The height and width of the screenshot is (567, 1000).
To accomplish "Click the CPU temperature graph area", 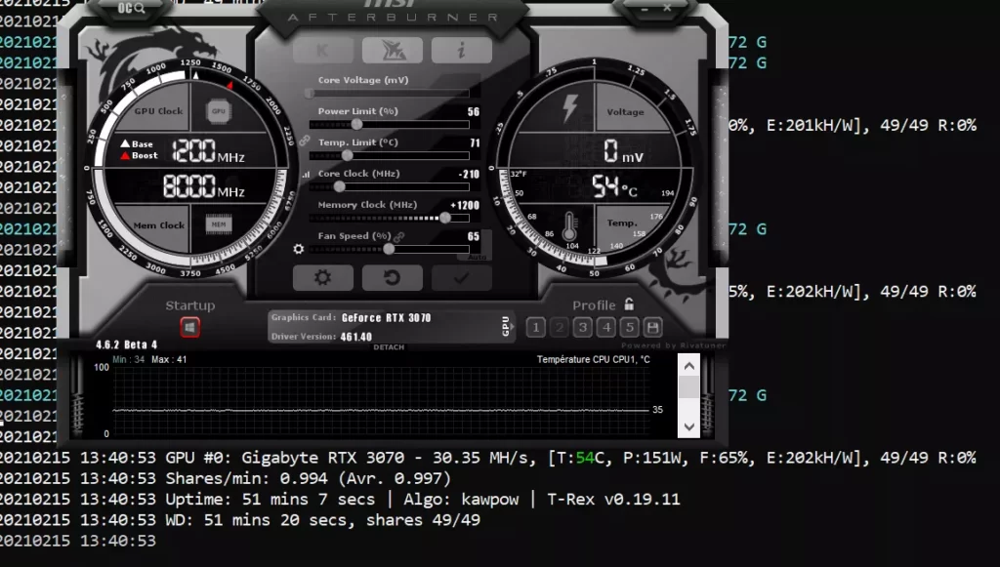I will click(x=381, y=401).
